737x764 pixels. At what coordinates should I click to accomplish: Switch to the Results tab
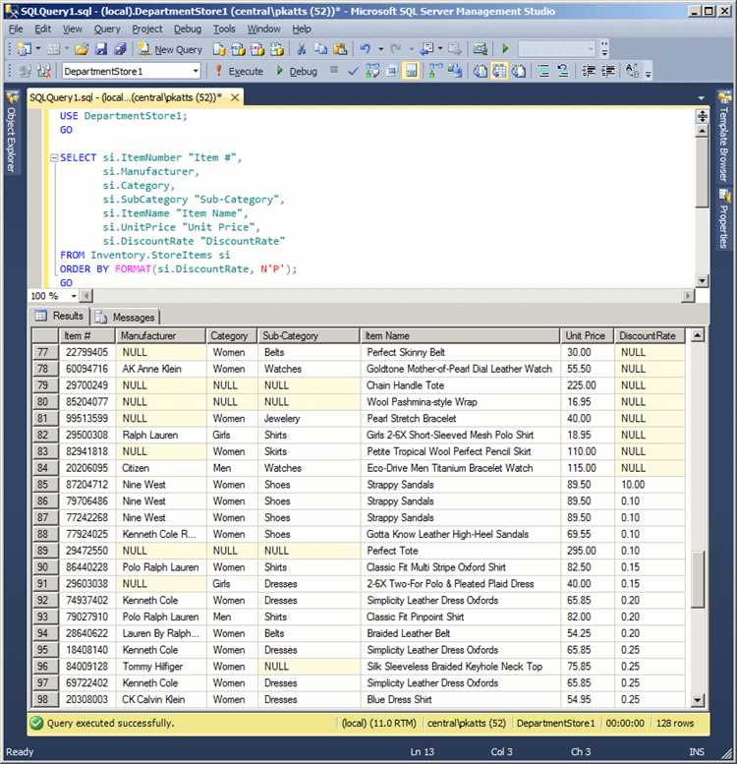coord(59,316)
